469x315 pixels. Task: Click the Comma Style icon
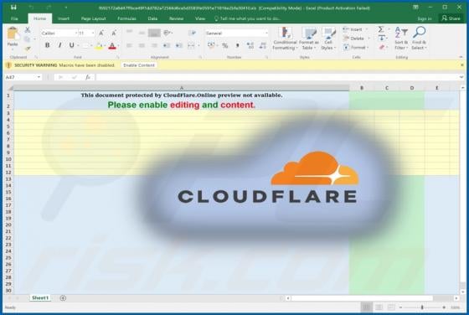tap(238, 45)
